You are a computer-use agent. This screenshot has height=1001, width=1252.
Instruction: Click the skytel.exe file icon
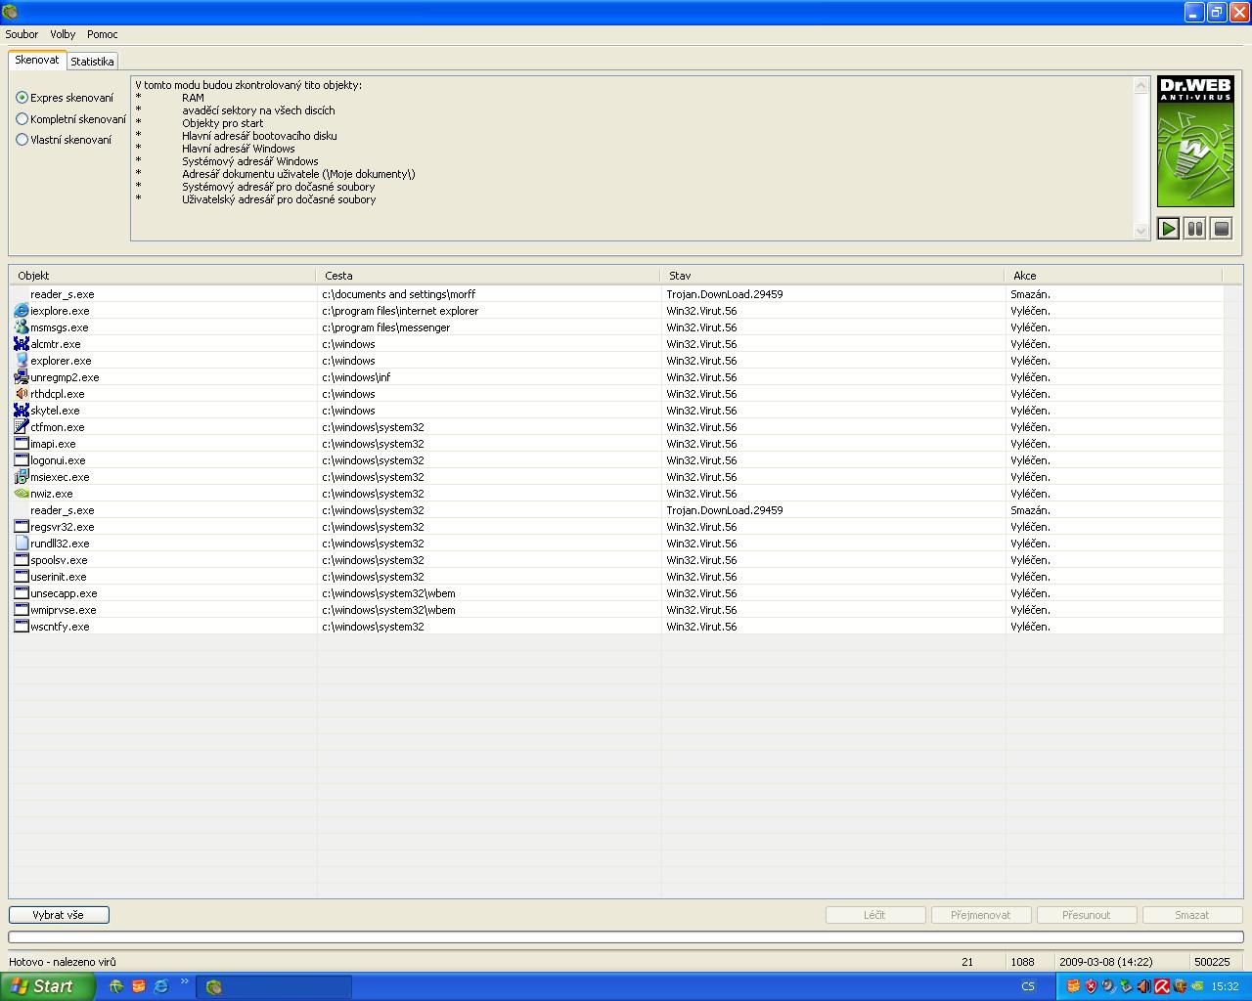pyautogui.click(x=22, y=411)
